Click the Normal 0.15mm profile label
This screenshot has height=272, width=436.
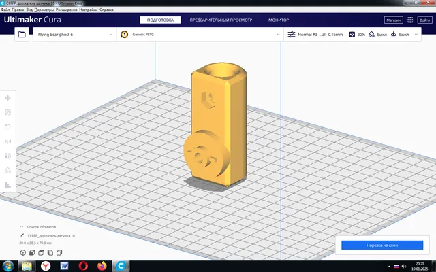[x=320, y=35]
